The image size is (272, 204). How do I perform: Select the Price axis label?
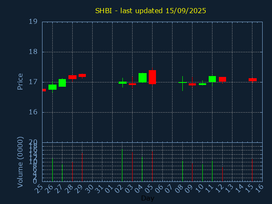point(20,82)
